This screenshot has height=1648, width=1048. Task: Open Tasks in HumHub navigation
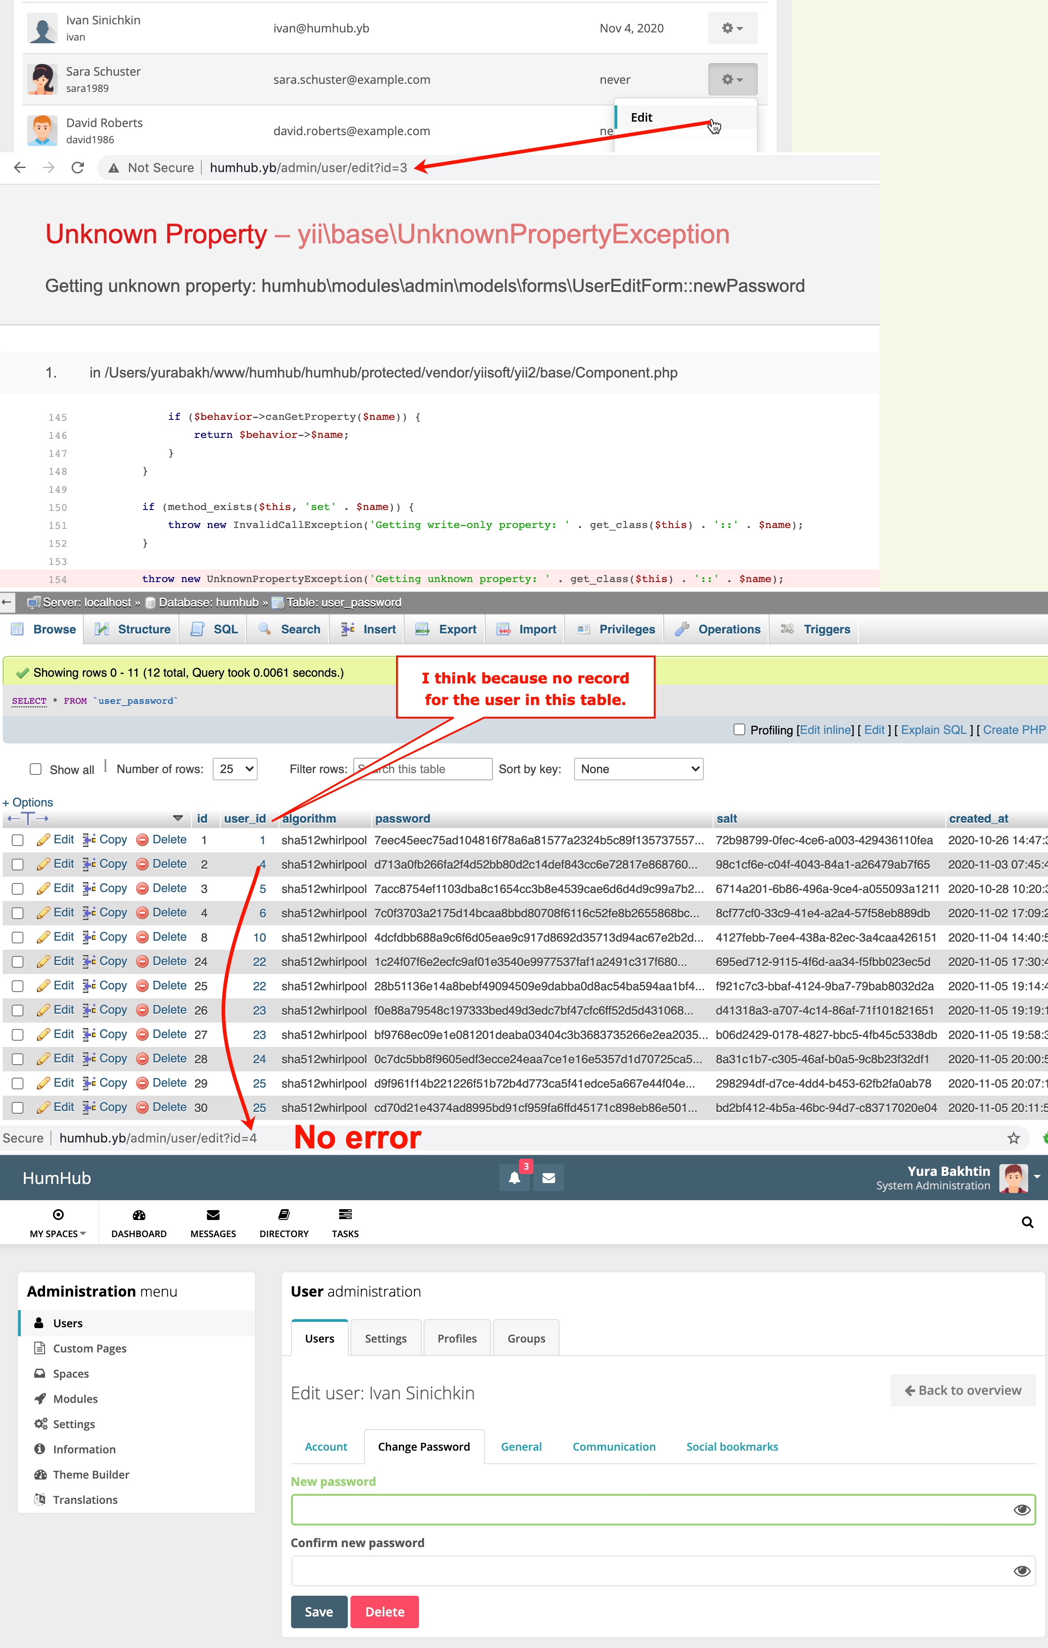coord(345,1222)
